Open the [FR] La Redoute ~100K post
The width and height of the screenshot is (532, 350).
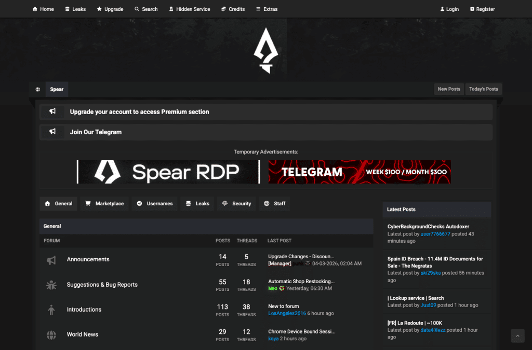pyautogui.click(x=415, y=323)
